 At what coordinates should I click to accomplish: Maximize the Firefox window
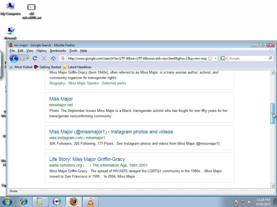263,45
